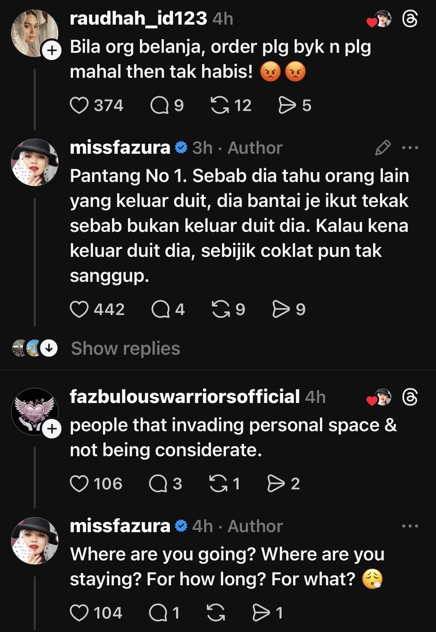Share raudhah_id123's comment via send icon
This screenshot has height=632, width=436.
287,106
